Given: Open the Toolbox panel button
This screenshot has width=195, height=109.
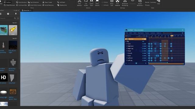Looking at the screenshot, I should tap(7, 2).
